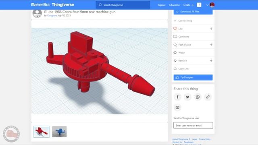Expand the Remix it arrow
This screenshot has width=258, height=145.
211,60
